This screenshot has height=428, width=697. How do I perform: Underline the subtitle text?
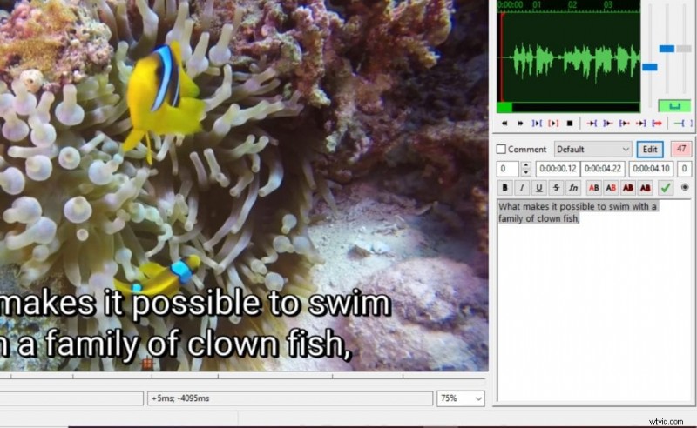click(539, 188)
